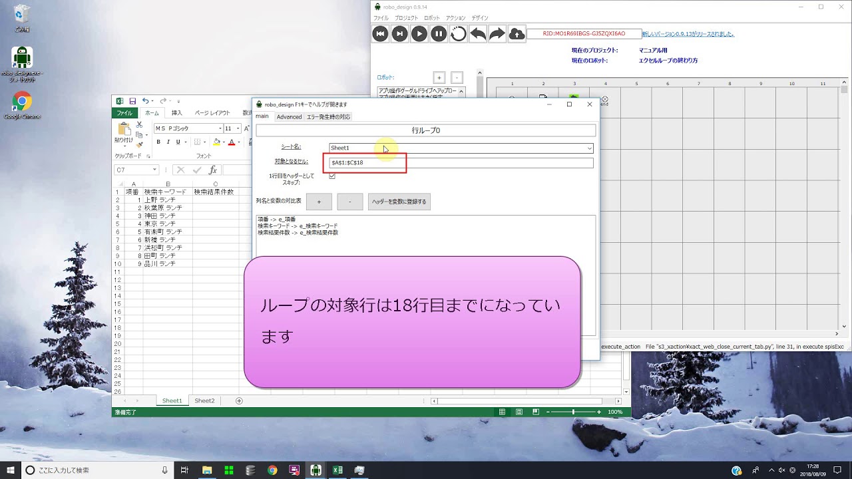852x479 pixels.
Task: Click ヘッダーを変数に登録する button
Action: (x=399, y=202)
